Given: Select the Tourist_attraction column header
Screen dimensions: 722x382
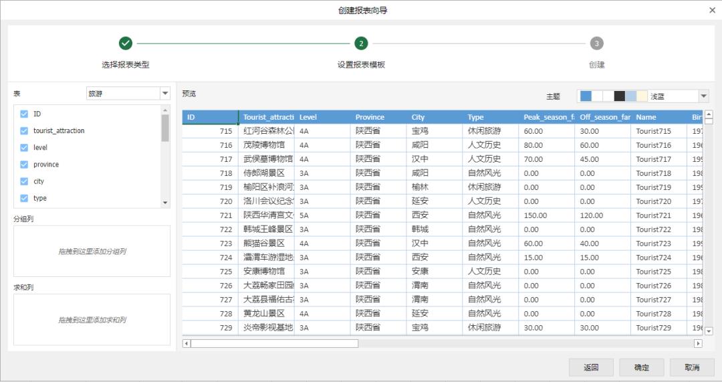Looking at the screenshot, I should point(266,117).
